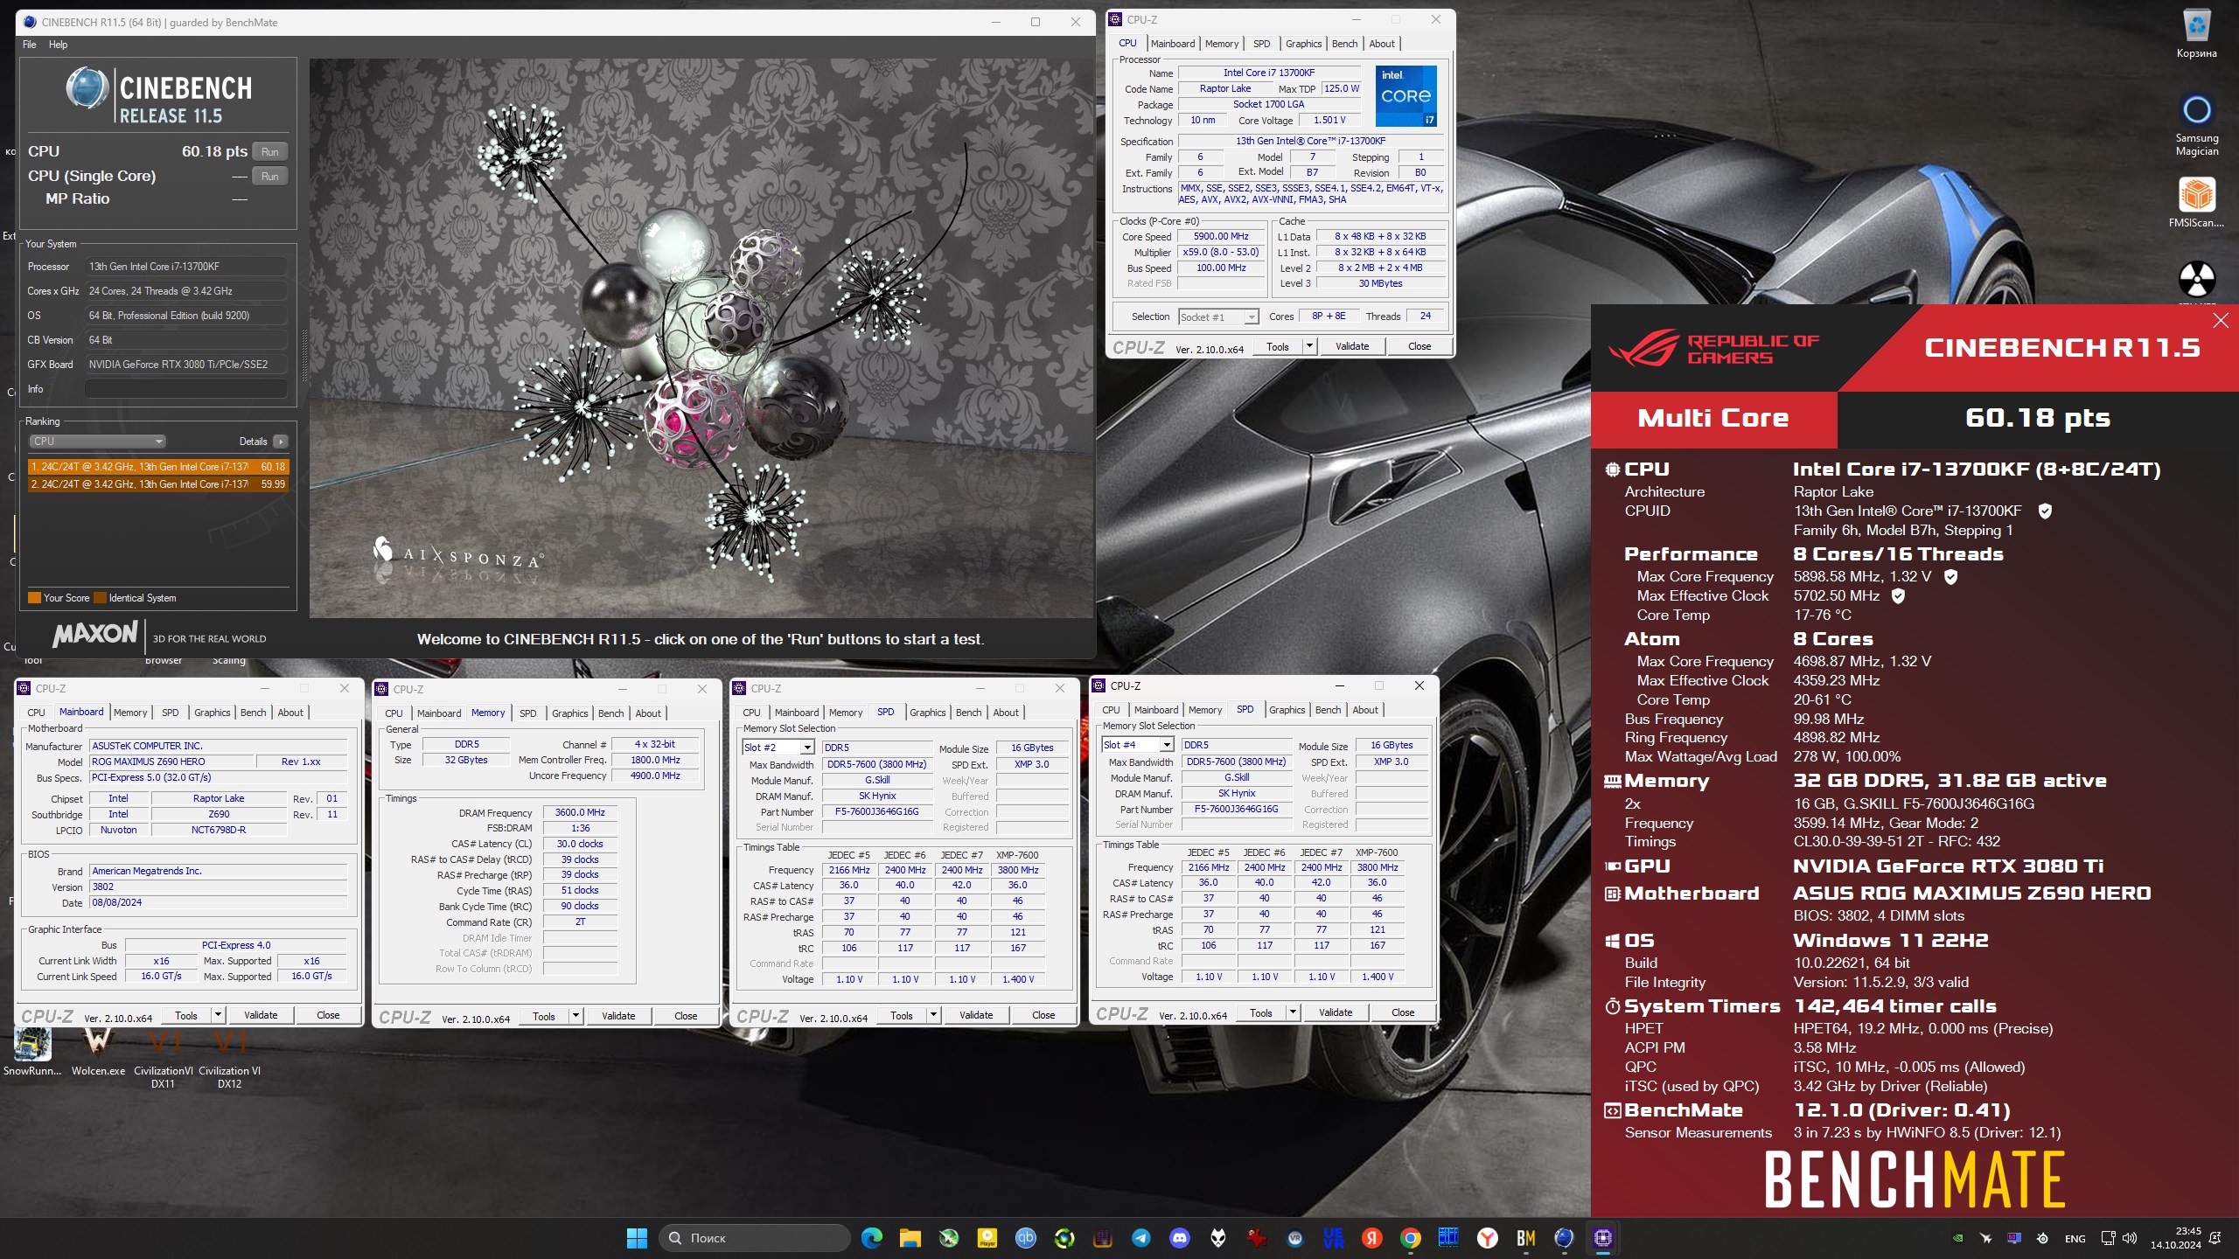The width and height of the screenshot is (2239, 1259).
Task: Open Discord from the taskbar
Action: [1179, 1238]
